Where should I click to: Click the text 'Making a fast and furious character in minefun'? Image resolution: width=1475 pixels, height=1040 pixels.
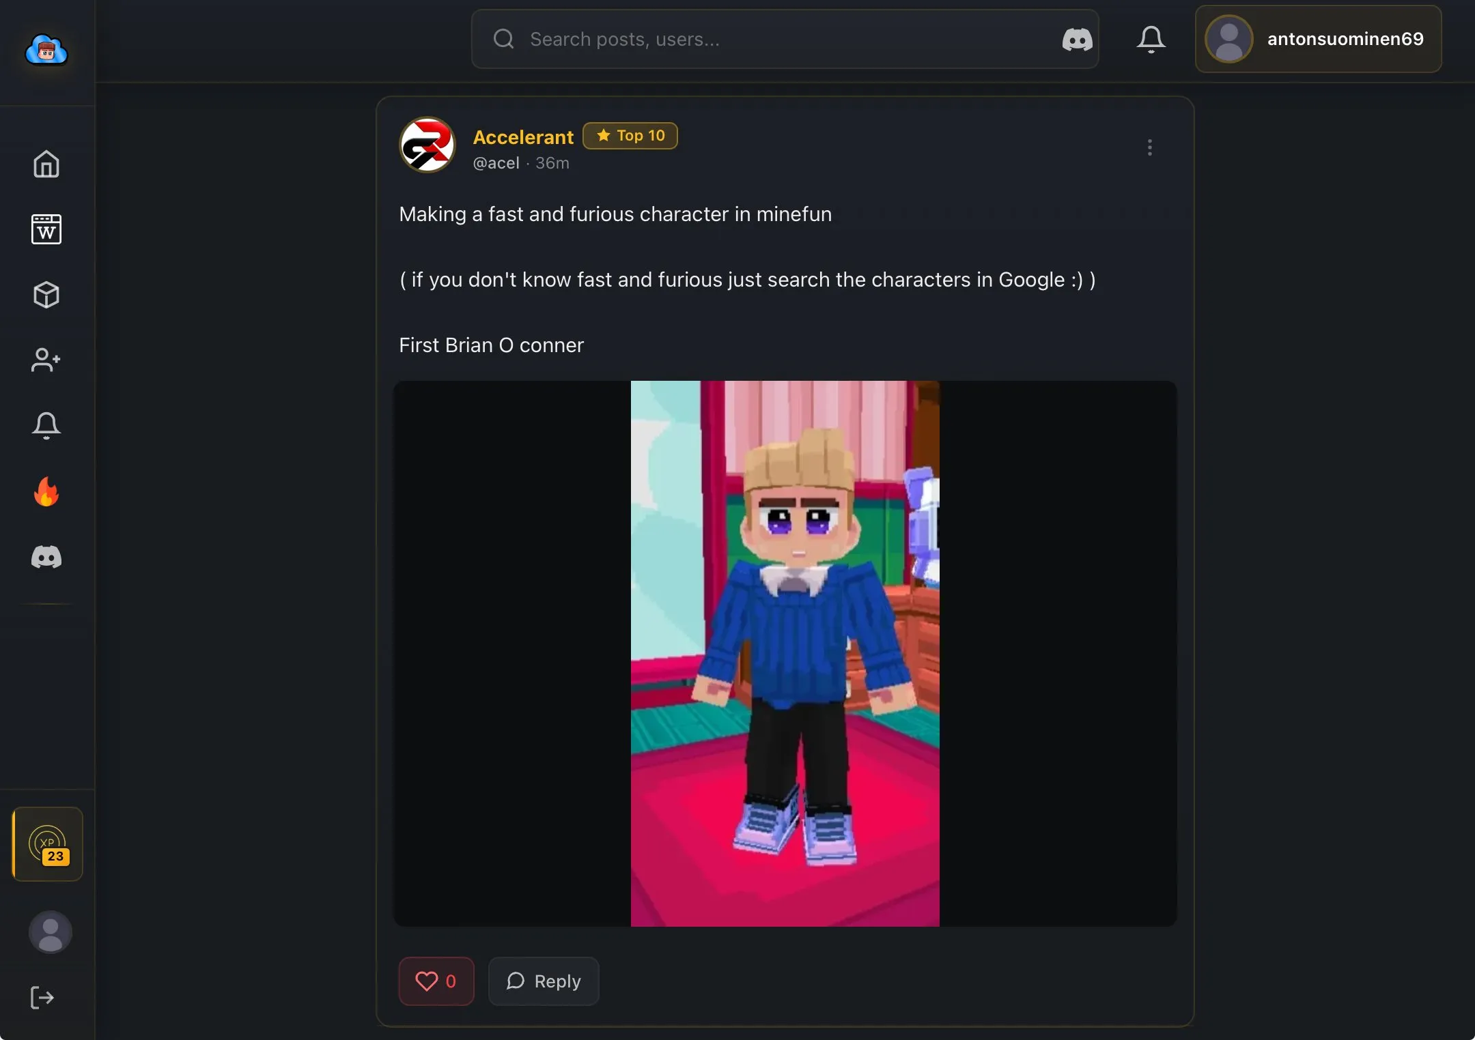pos(615,214)
